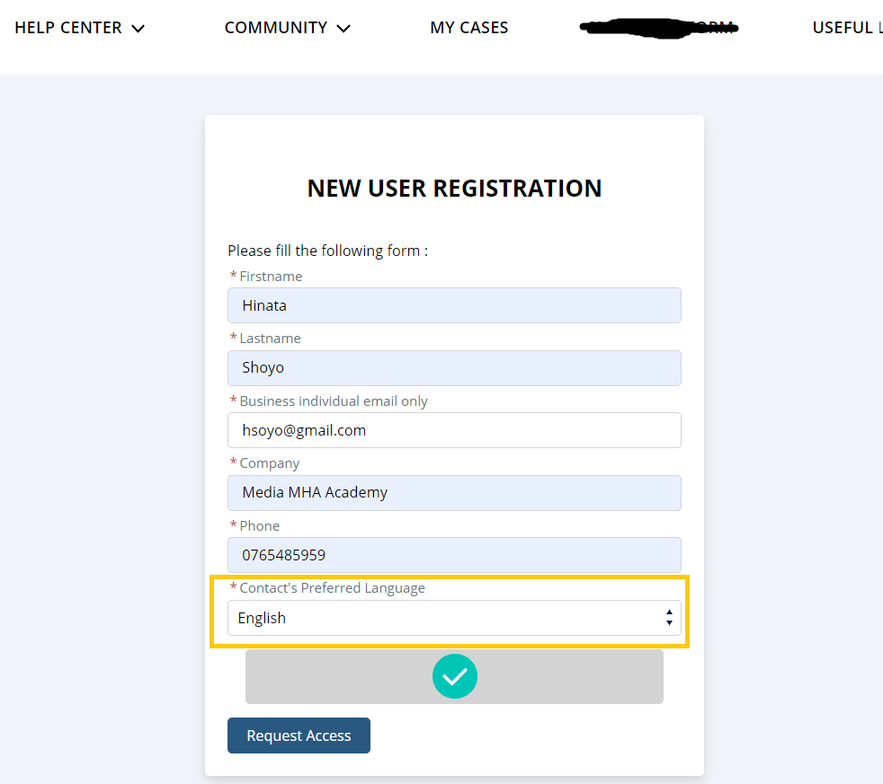Open the HELP CENTER menu

tap(68, 28)
